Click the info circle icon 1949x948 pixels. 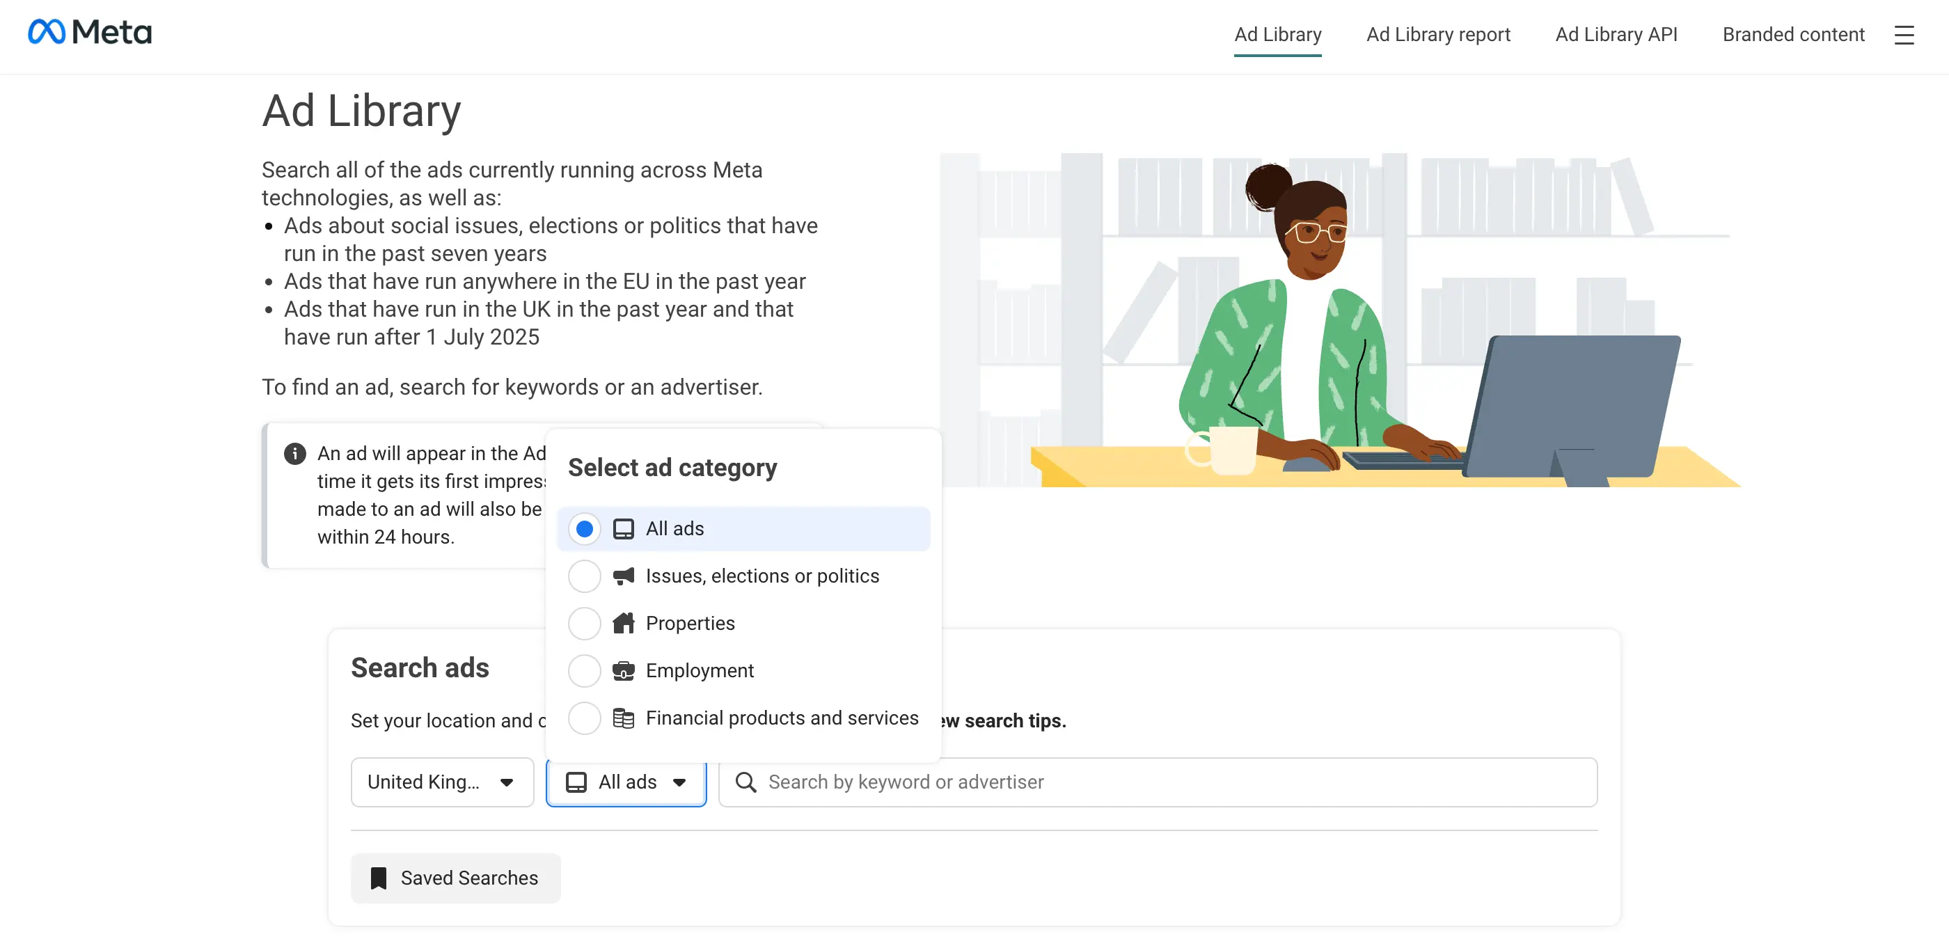click(294, 453)
